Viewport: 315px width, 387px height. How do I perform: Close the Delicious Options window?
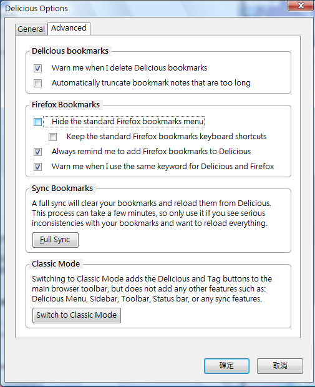301,6
